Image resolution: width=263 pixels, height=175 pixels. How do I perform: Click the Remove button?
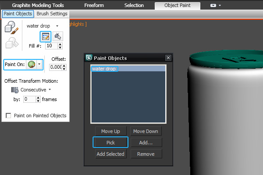point(146,154)
